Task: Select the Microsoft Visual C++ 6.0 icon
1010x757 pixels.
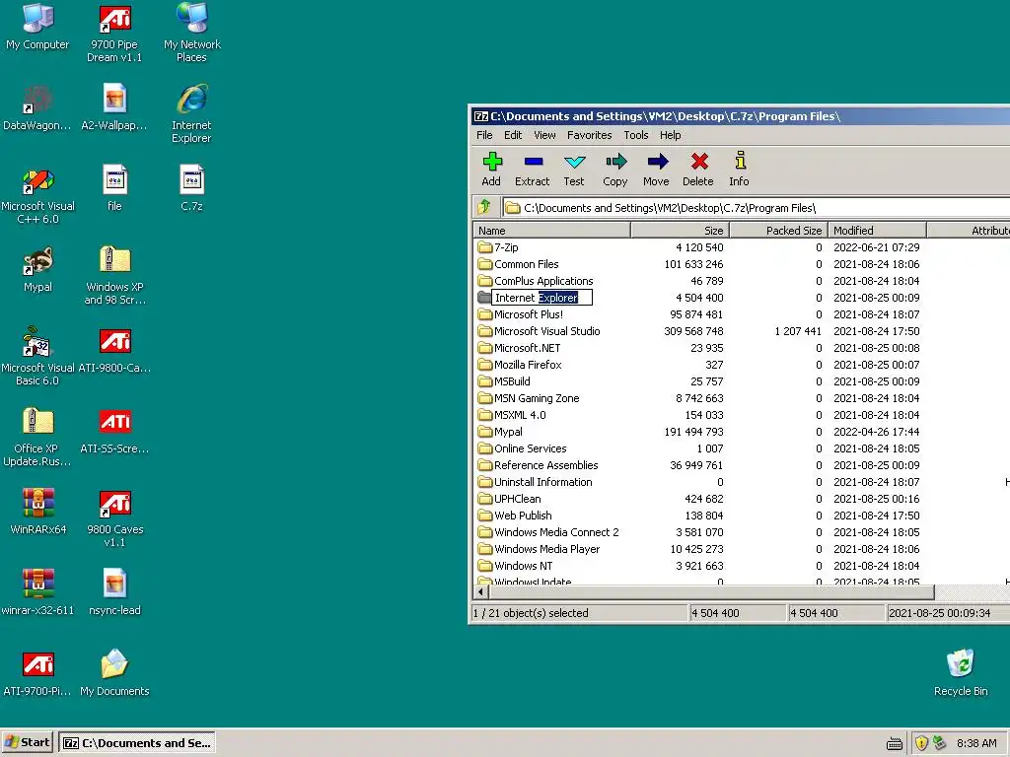Action: (37, 196)
